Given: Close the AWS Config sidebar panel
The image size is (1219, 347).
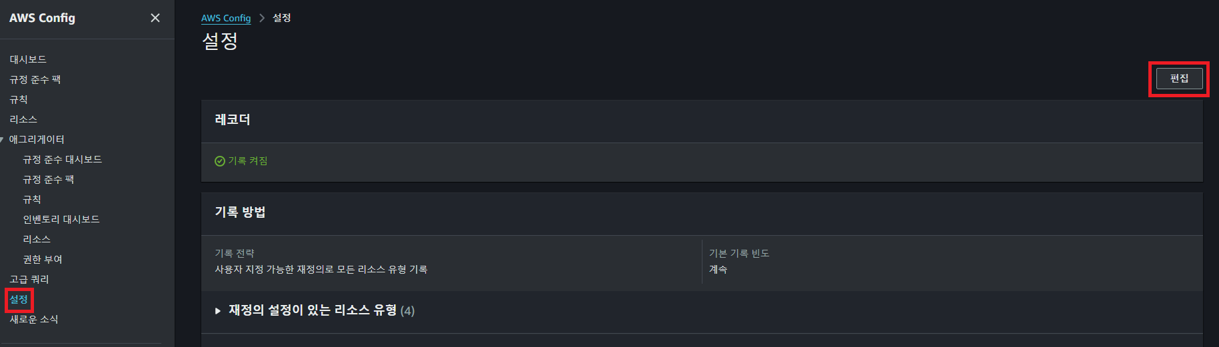Looking at the screenshot, I should [x=155, y=18].
